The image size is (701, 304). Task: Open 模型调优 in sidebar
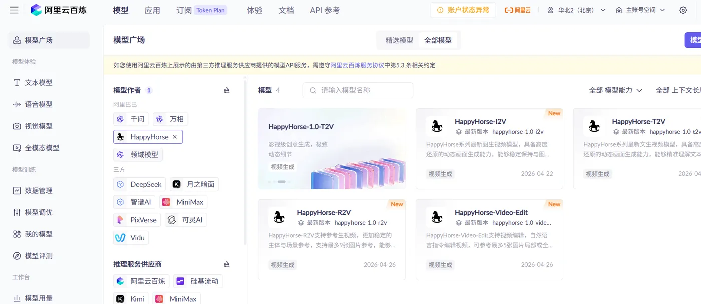click(x=49, y=212)
